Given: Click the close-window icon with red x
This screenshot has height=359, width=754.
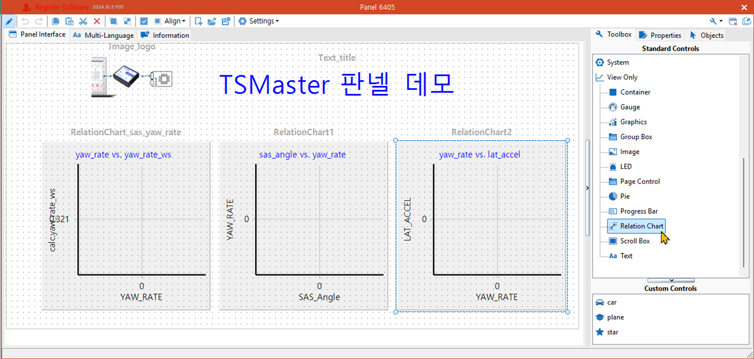Looking at the screenshot, I should (x=733, y=21).
